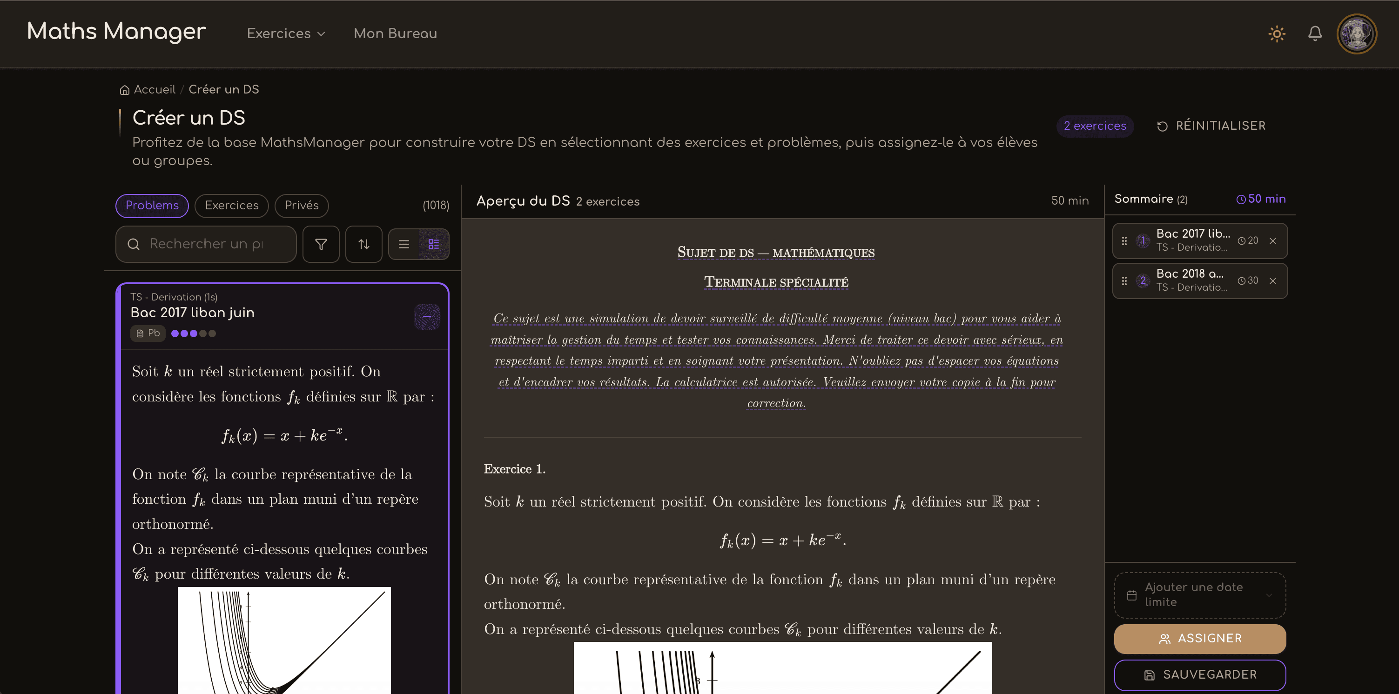Click the Créer un DS breadcrumb
Image resolution: width=1399 pixels, height=694 pixels.
pos(224,89)
